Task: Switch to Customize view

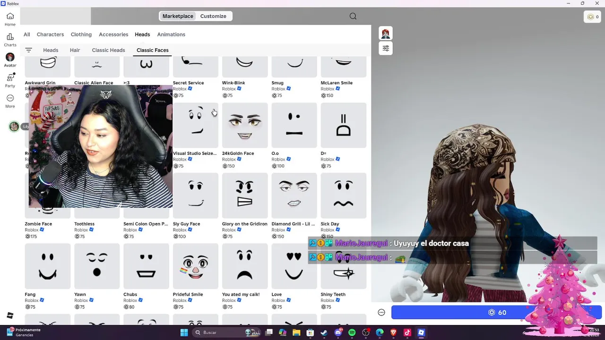Action: coord(213,16)
